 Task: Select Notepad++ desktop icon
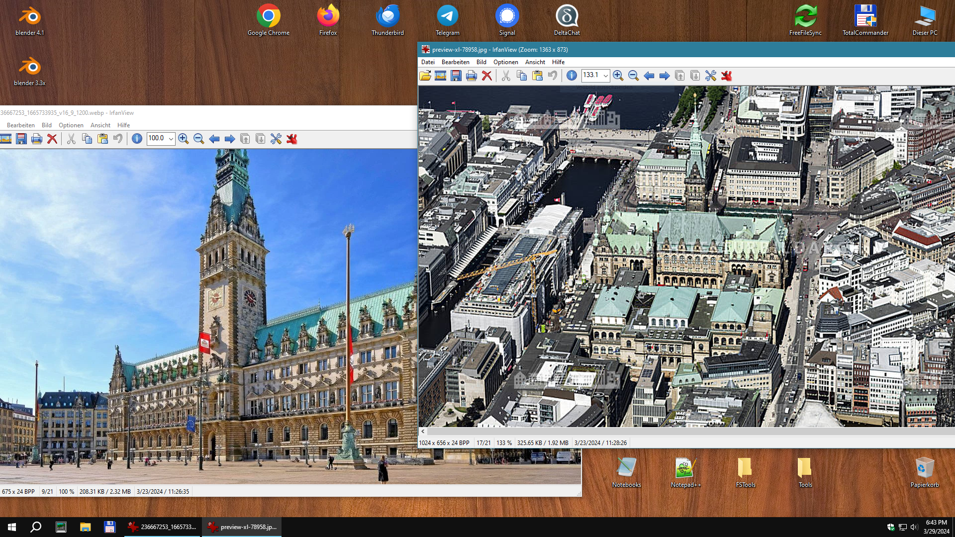click(x=686, y=472)
